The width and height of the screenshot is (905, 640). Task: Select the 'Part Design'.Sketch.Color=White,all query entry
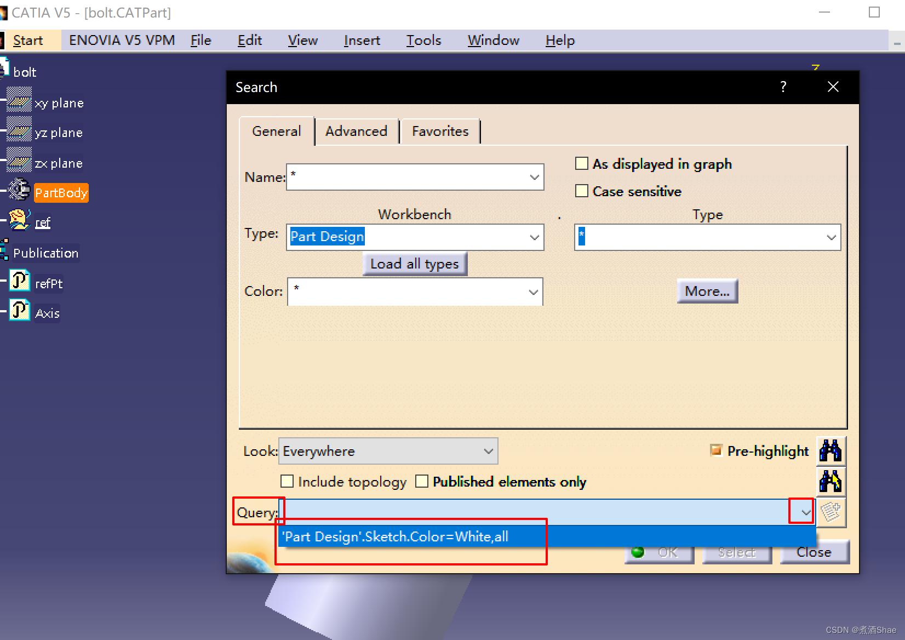546,536
